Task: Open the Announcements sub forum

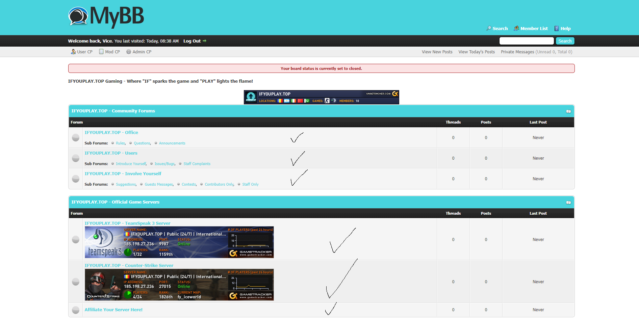Action: [172, 143]
